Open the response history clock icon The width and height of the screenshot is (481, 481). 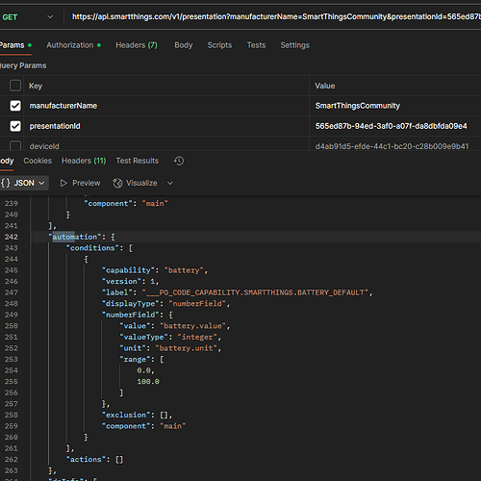(179, 161)
